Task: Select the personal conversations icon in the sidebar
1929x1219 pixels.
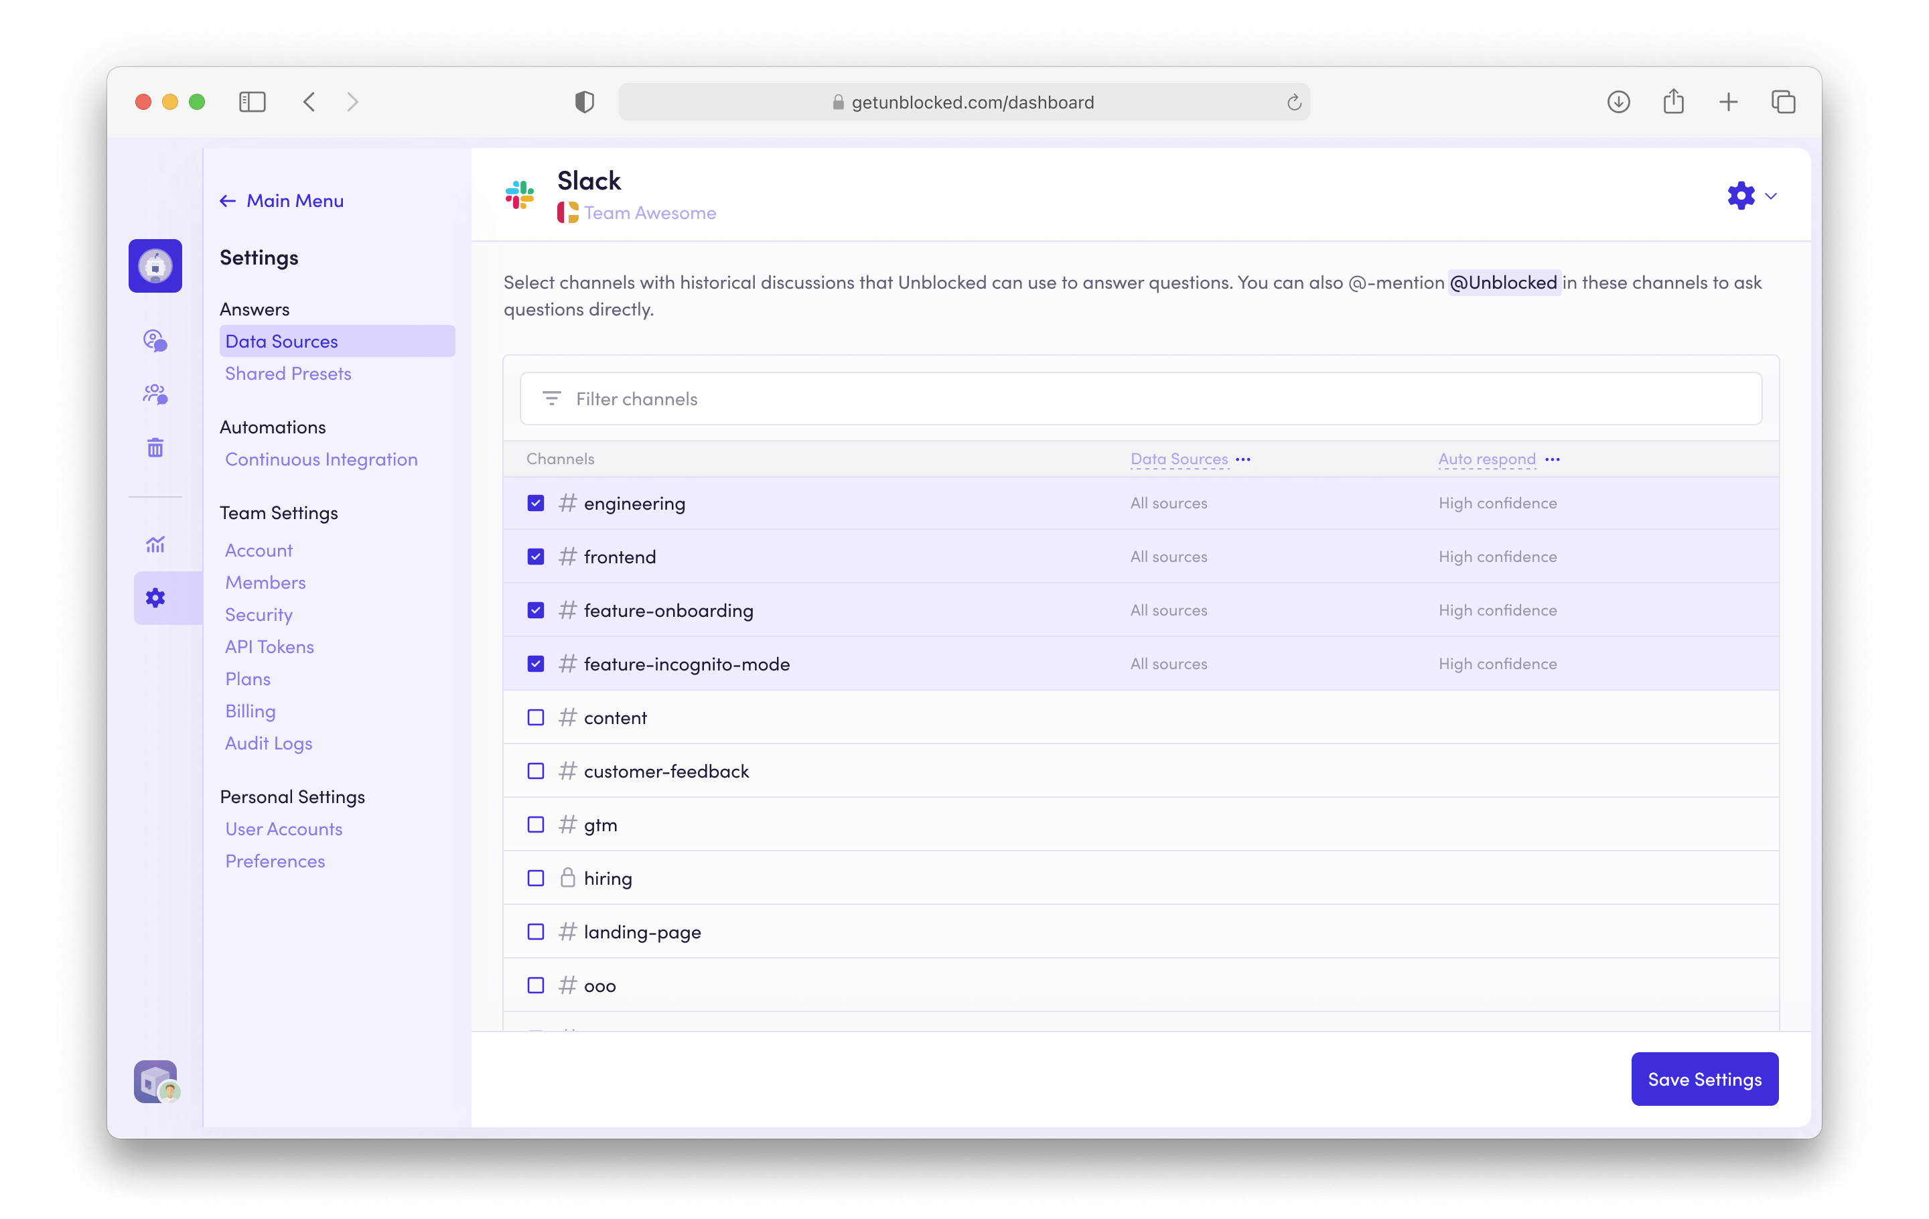Action: click(155, 340)
